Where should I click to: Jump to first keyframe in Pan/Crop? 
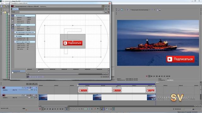tap(30, 77)
